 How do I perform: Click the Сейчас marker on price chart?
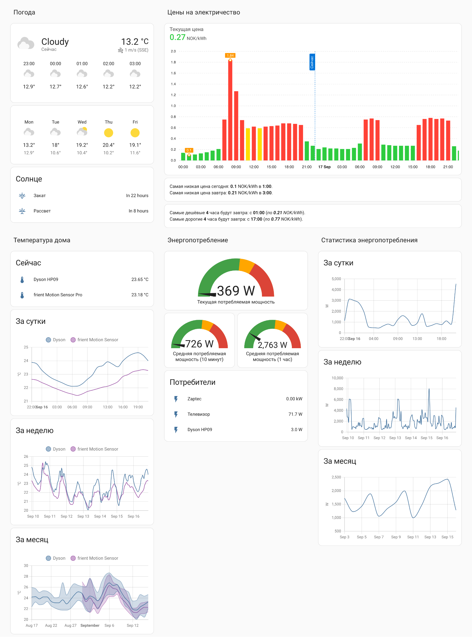click(312, 62)
